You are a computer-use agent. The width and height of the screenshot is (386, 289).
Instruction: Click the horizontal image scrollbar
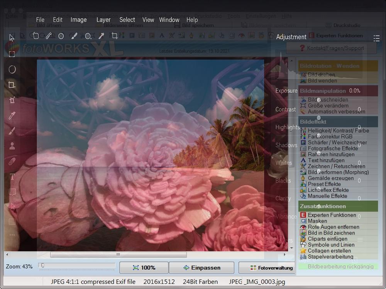[118, 255]
